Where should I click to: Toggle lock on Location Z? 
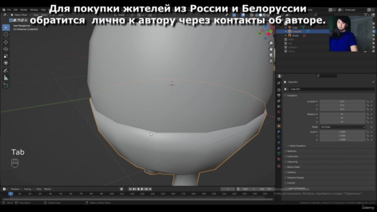(368, 109)
